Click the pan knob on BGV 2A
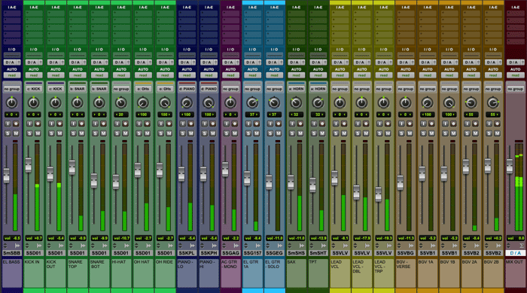The image size is (527, 293). click(471, 102)
